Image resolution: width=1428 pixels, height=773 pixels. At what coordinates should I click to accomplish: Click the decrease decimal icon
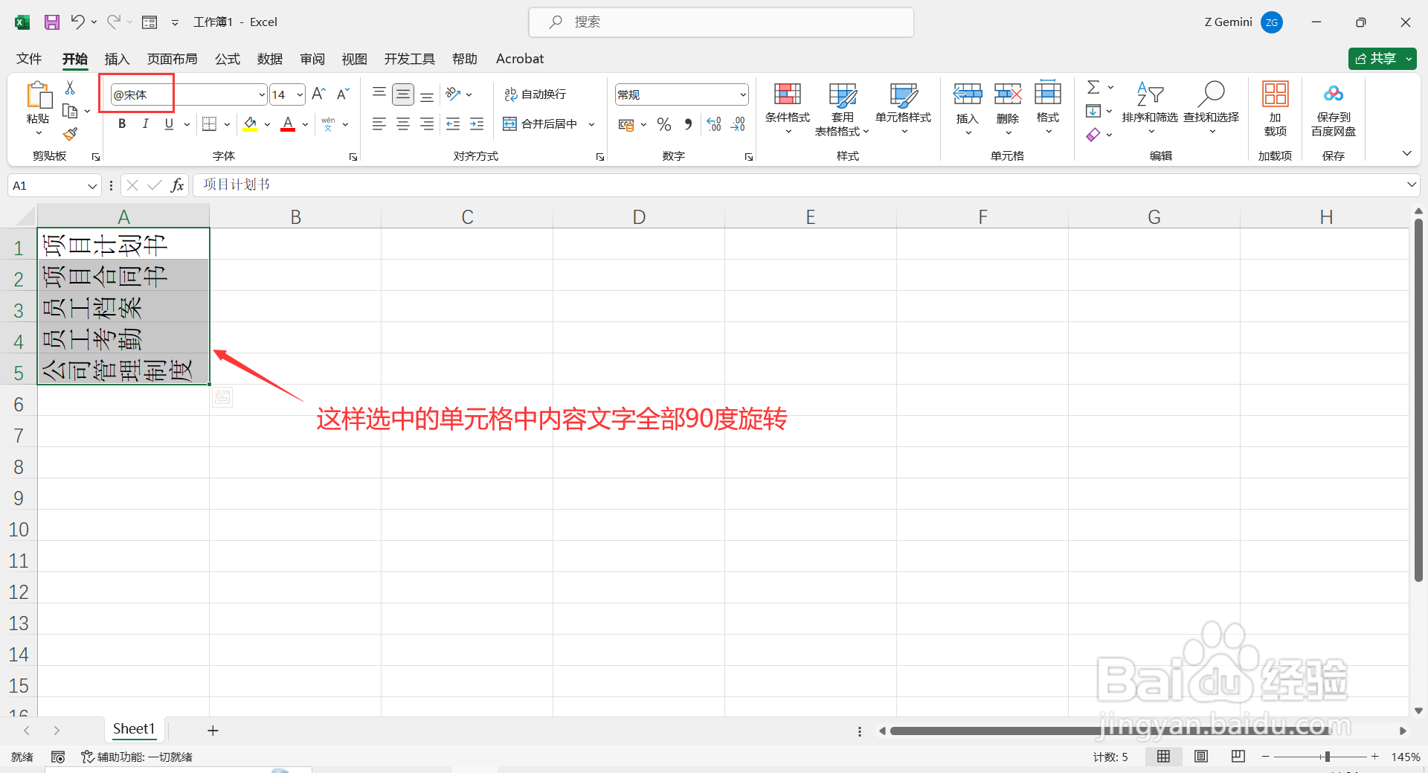coord(738,124)
